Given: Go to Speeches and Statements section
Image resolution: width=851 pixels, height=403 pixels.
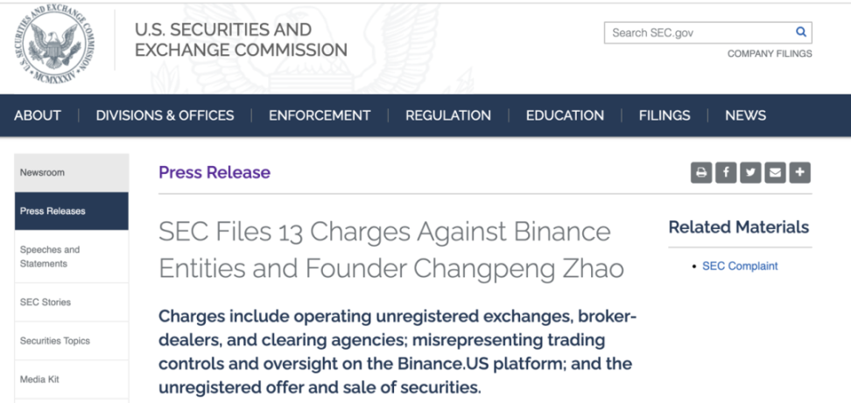Looking at the screenshot, I should click(72, 257).
